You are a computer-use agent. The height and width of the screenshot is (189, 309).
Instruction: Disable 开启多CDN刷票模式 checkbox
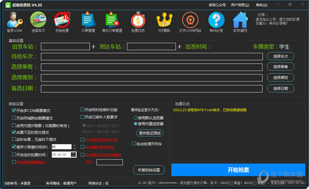(14, 110)
